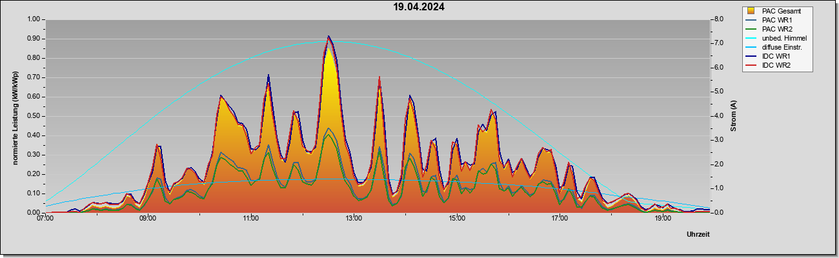
Task: Select the IDC WR1 legend entry
Action: 770,56
